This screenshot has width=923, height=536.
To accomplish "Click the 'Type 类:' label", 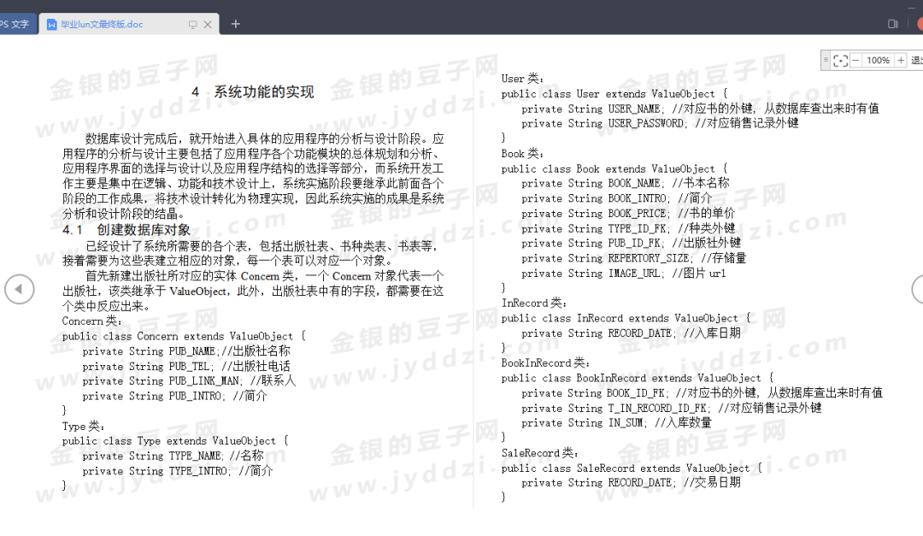I will point(83,426).
